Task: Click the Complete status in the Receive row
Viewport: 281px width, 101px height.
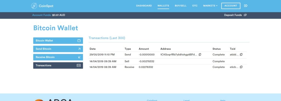Action: click(x=218, y=67)
